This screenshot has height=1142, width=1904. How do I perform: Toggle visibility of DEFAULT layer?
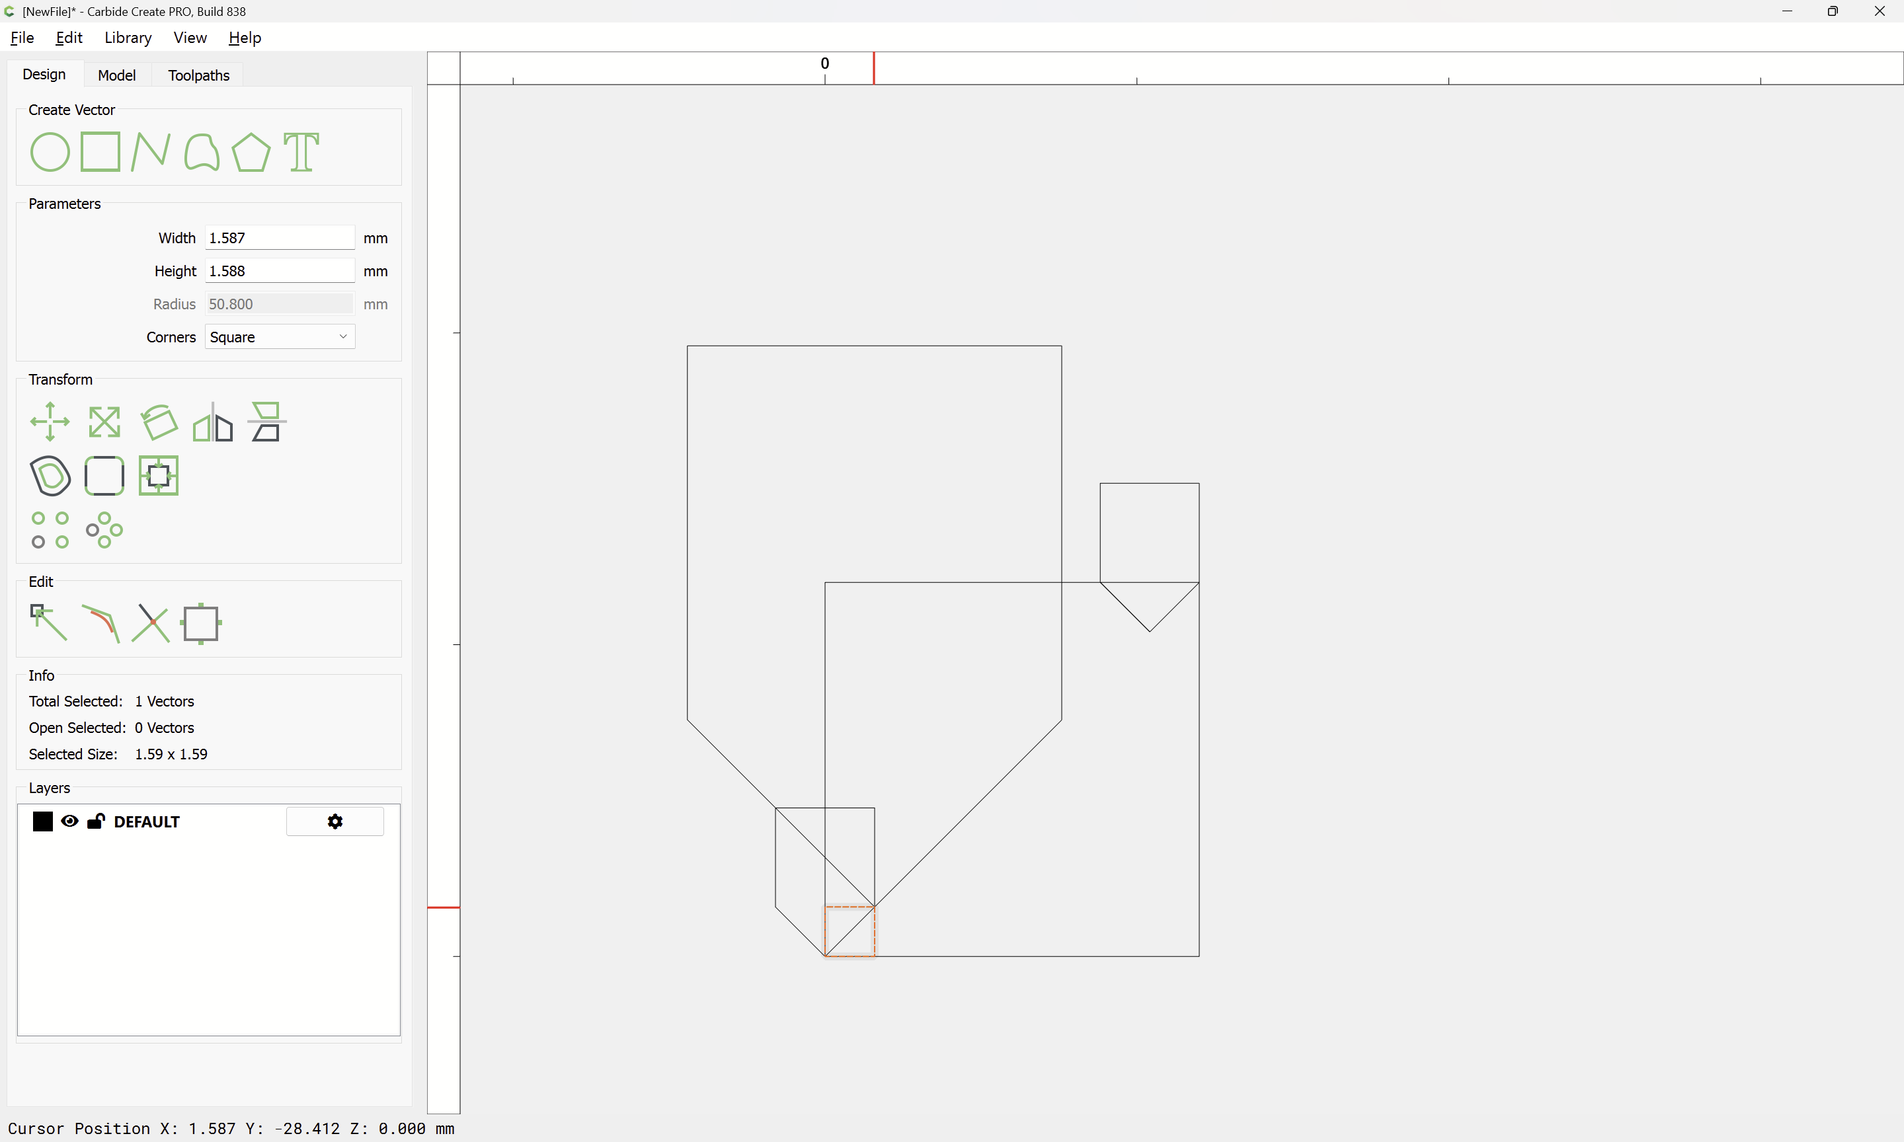pyautogui.click(x=69, y=821)
